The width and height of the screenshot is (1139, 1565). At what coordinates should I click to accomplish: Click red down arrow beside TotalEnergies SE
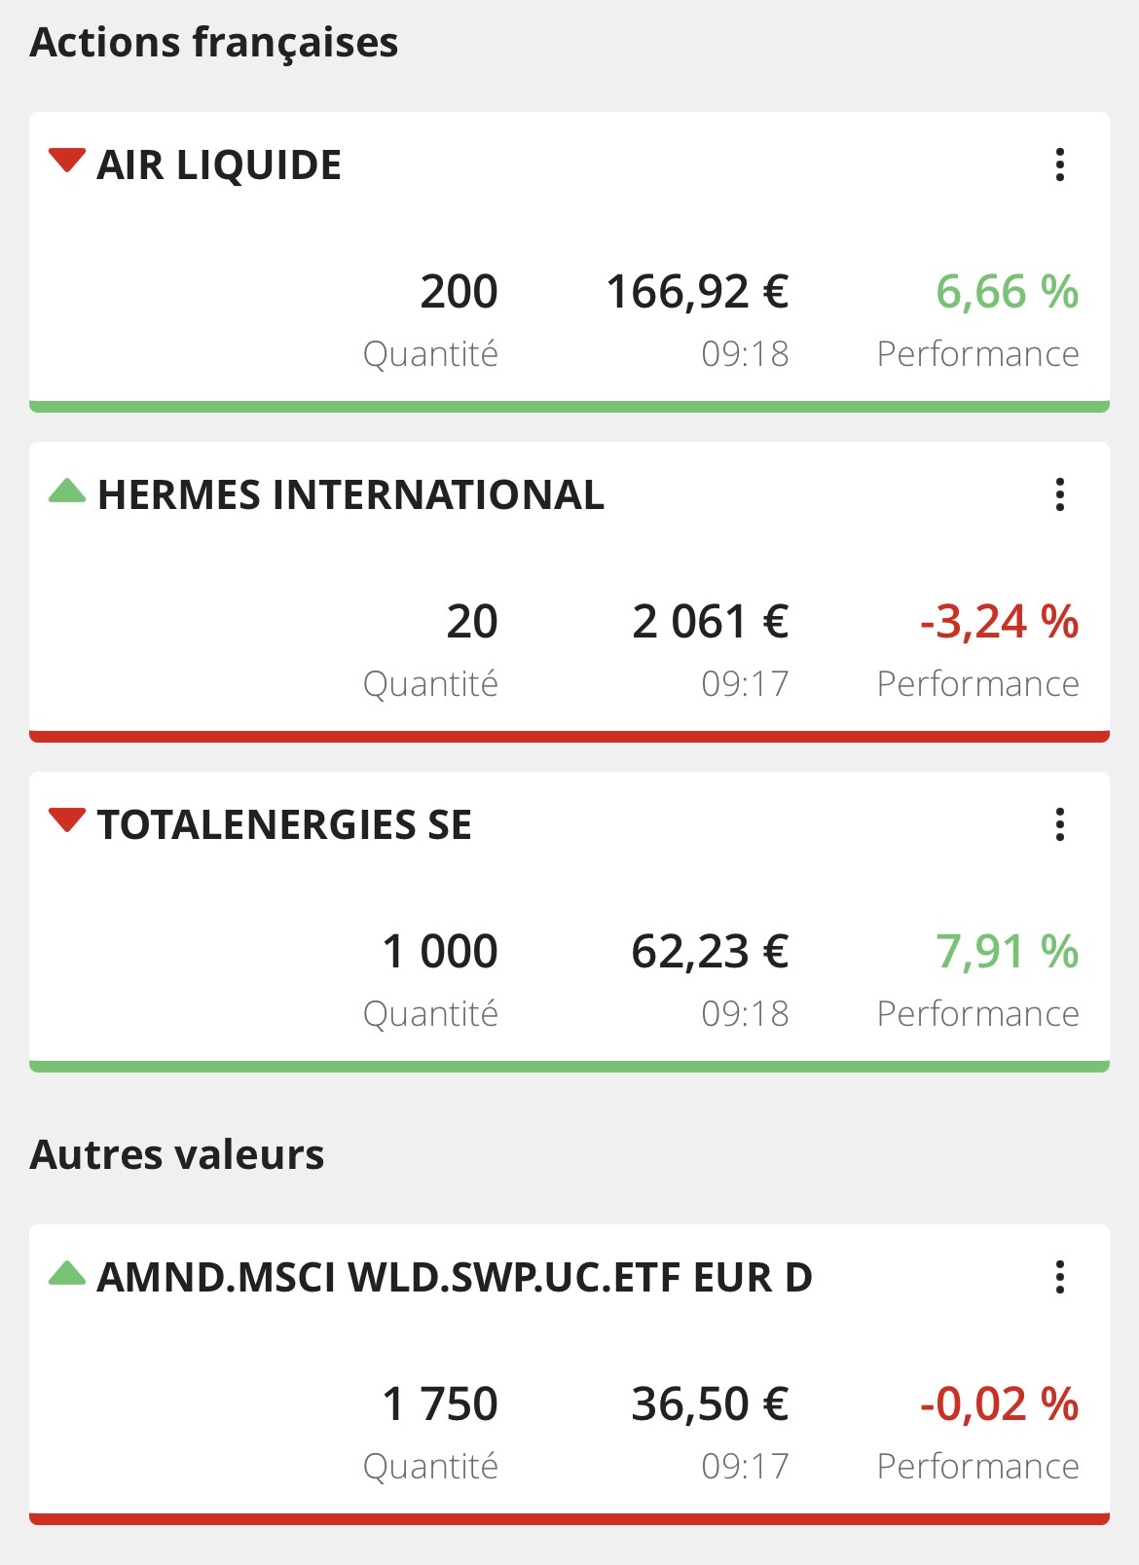coord(67,820)
